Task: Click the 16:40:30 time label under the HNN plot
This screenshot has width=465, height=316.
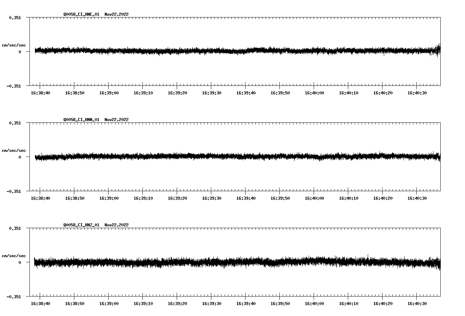Action: [x=417, y=198]
